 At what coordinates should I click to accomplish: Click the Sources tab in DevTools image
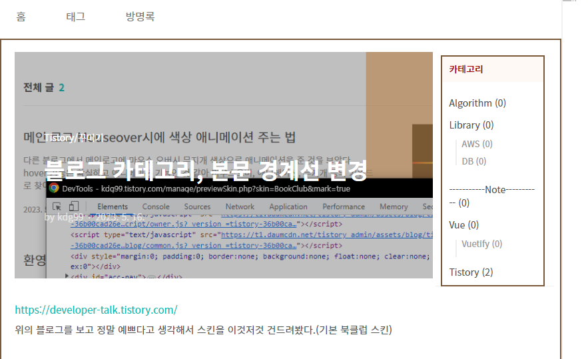click(x=197, y=206)
